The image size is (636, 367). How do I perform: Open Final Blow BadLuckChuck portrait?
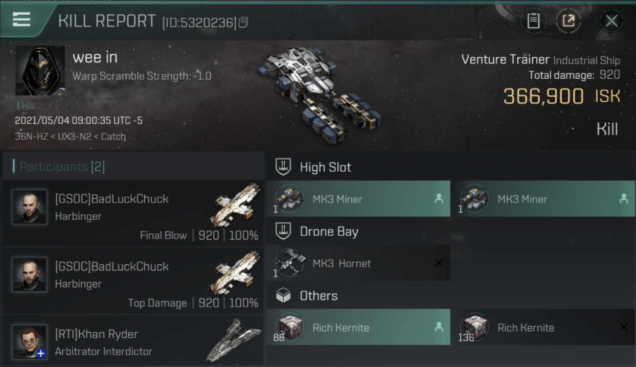pos(30,207)
